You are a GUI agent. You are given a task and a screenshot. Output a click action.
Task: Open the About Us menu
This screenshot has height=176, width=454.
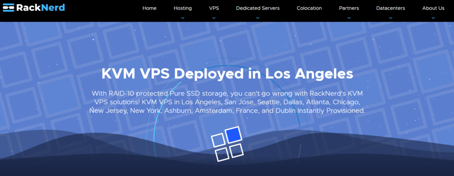coord(433,8)
